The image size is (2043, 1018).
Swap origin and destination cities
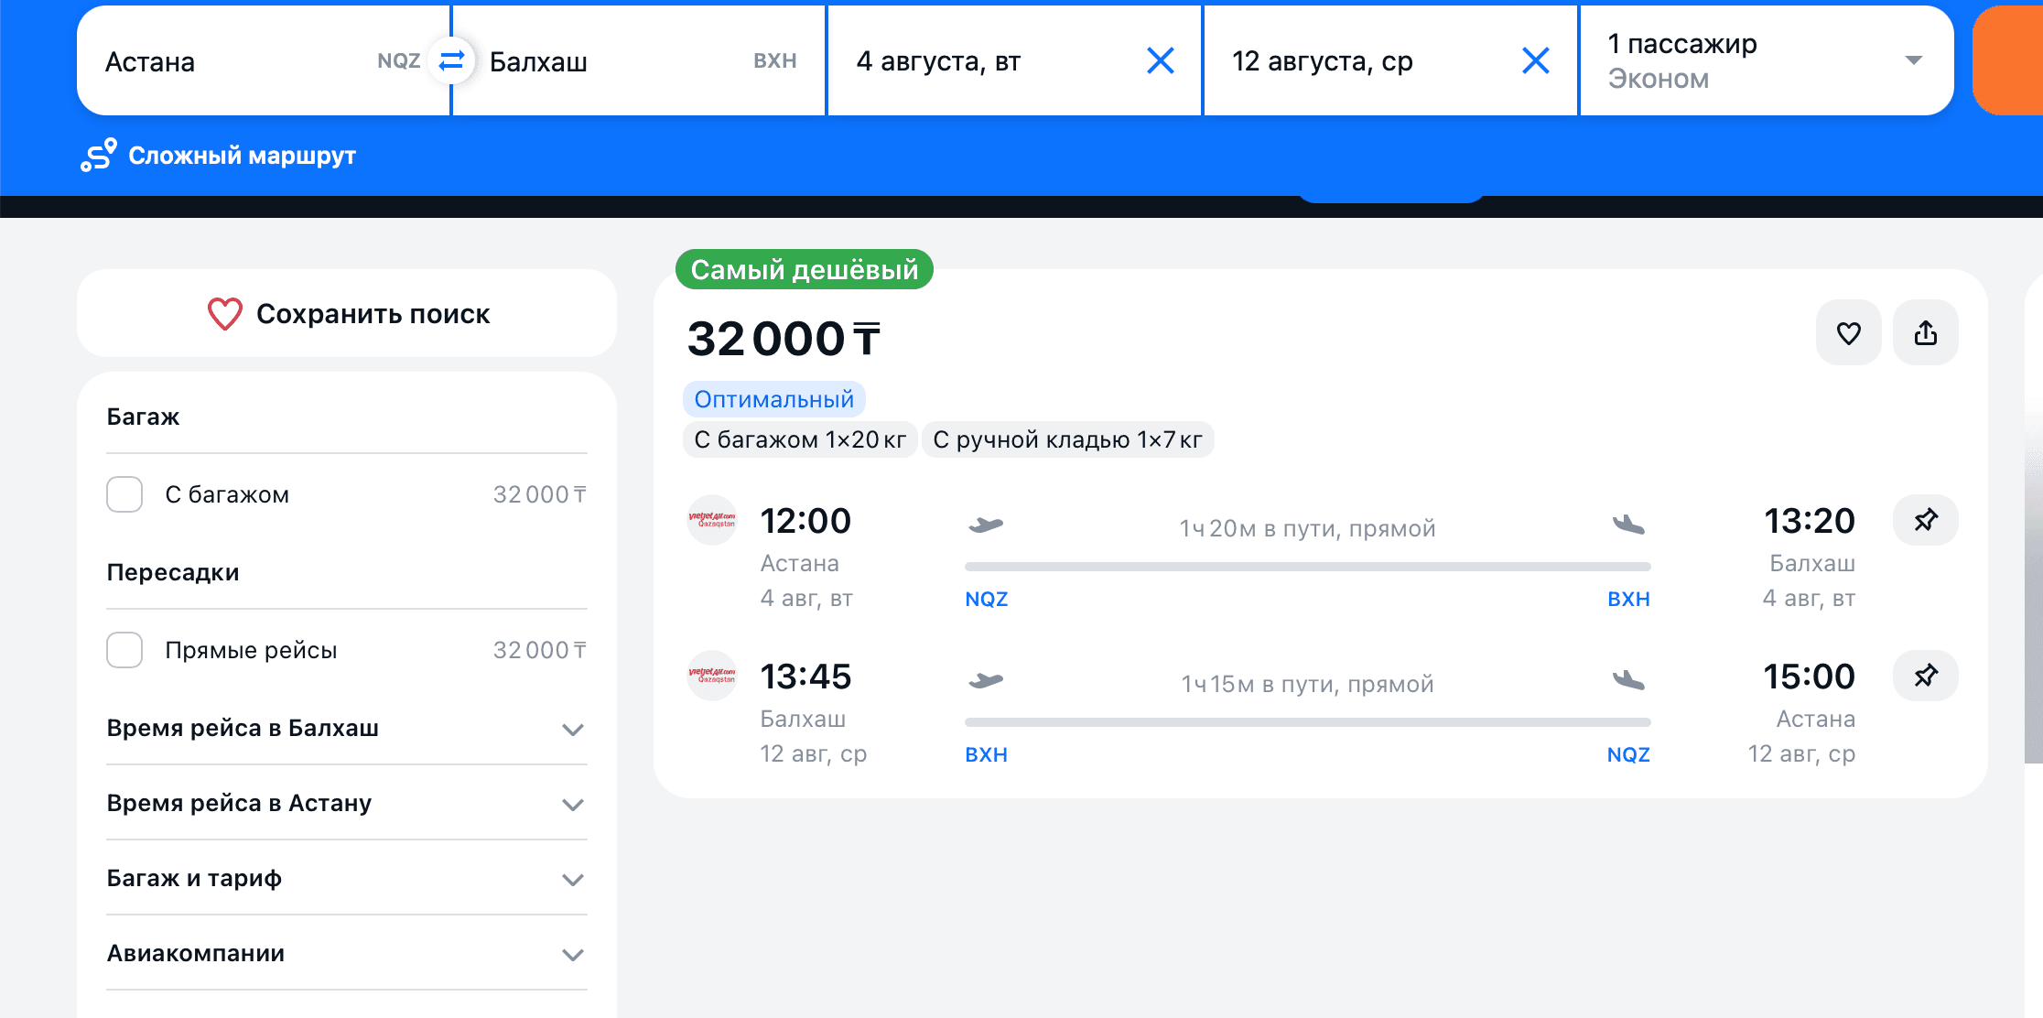click(x=451, y=61)
